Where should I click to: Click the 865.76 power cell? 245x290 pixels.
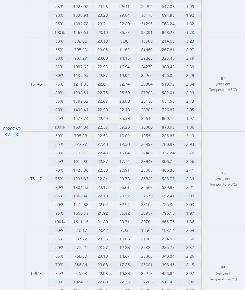[168, 222]
